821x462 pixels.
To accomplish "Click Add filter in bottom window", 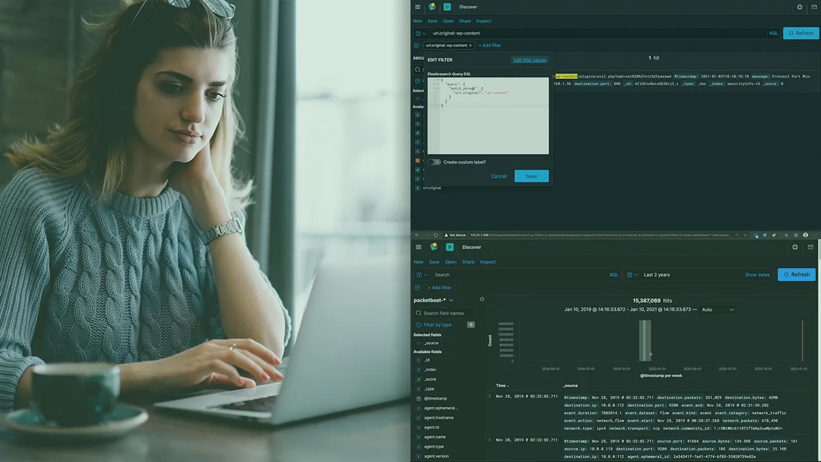I will point(440,287).
